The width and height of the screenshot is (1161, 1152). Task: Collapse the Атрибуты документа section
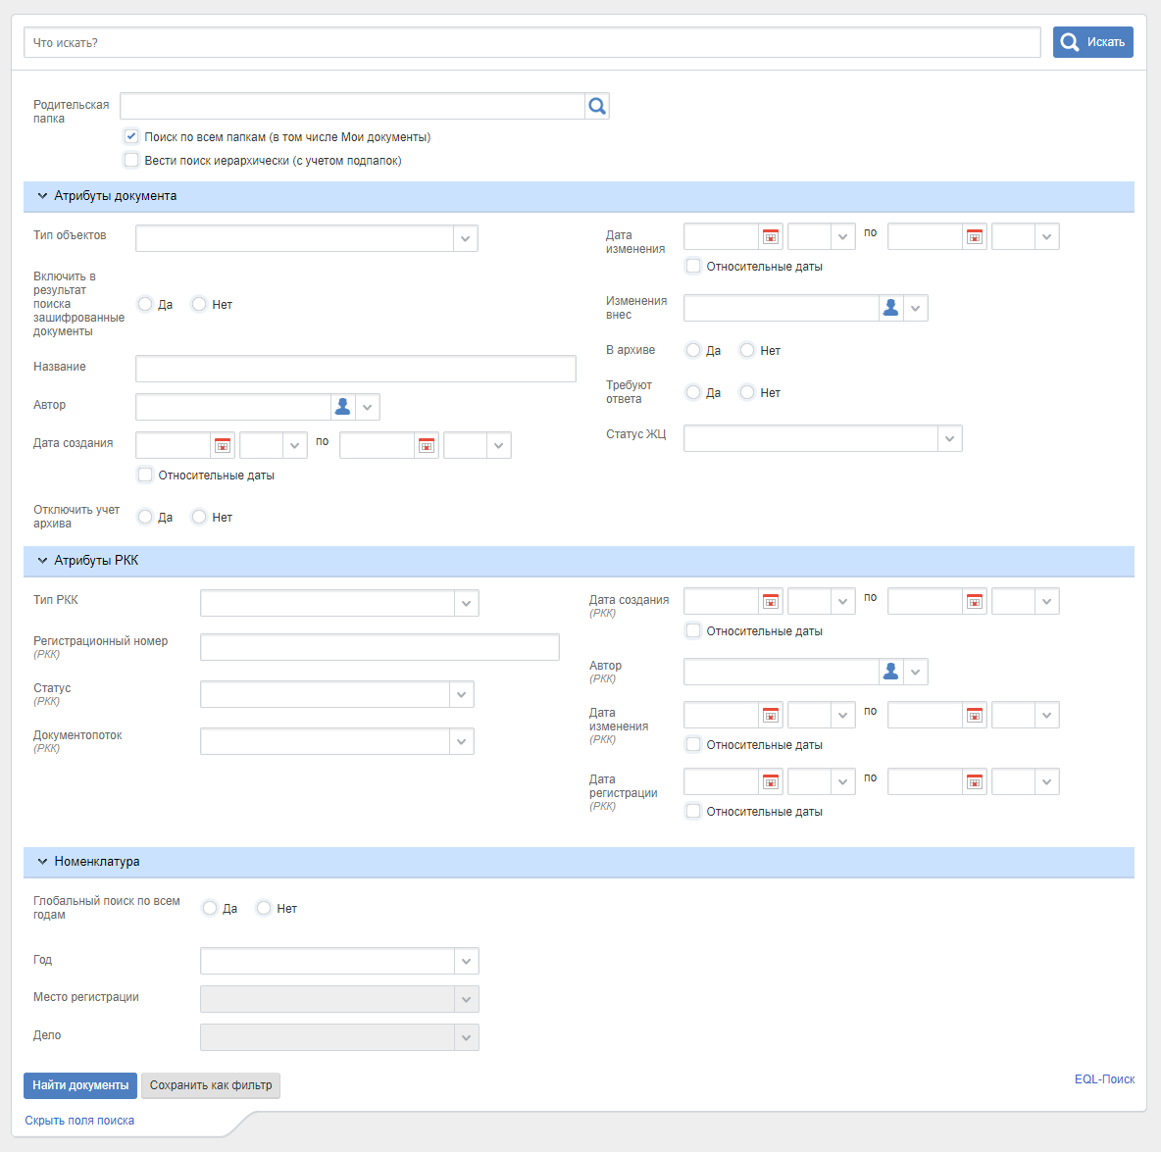tap(42, 196)
